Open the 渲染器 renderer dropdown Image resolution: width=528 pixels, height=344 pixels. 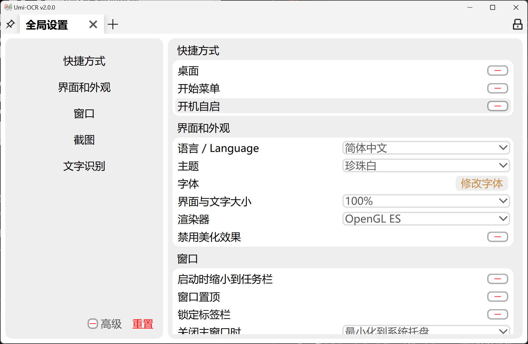click(x=426, y=219)
